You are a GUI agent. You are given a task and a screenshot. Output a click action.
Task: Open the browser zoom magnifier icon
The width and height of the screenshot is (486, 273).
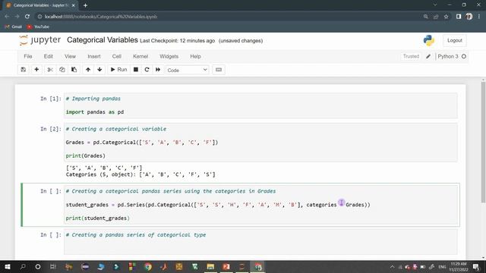pos(425,17)
